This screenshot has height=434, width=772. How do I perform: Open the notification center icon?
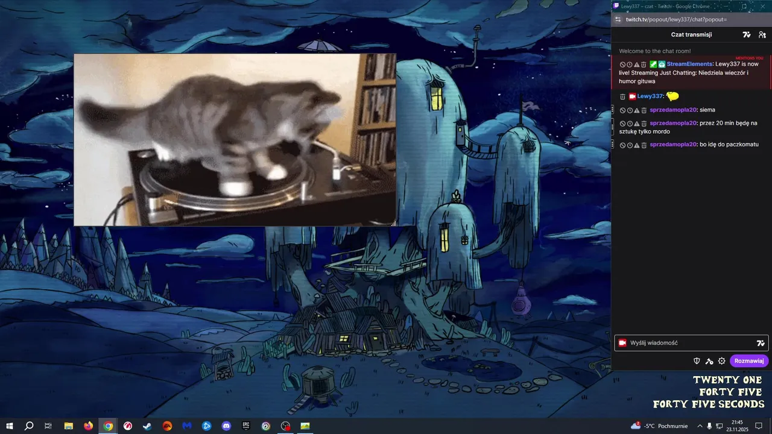759,426
